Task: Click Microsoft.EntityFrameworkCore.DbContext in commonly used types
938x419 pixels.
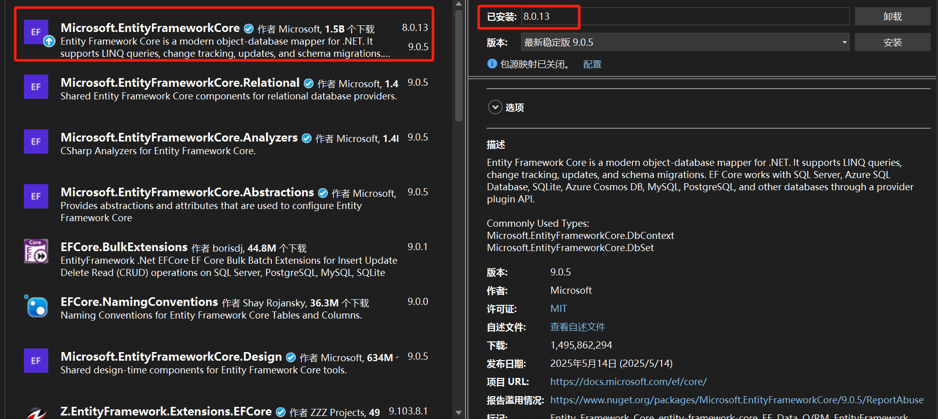Action: (x=580, y=235)
